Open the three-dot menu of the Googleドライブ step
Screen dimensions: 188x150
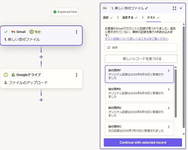76,75
